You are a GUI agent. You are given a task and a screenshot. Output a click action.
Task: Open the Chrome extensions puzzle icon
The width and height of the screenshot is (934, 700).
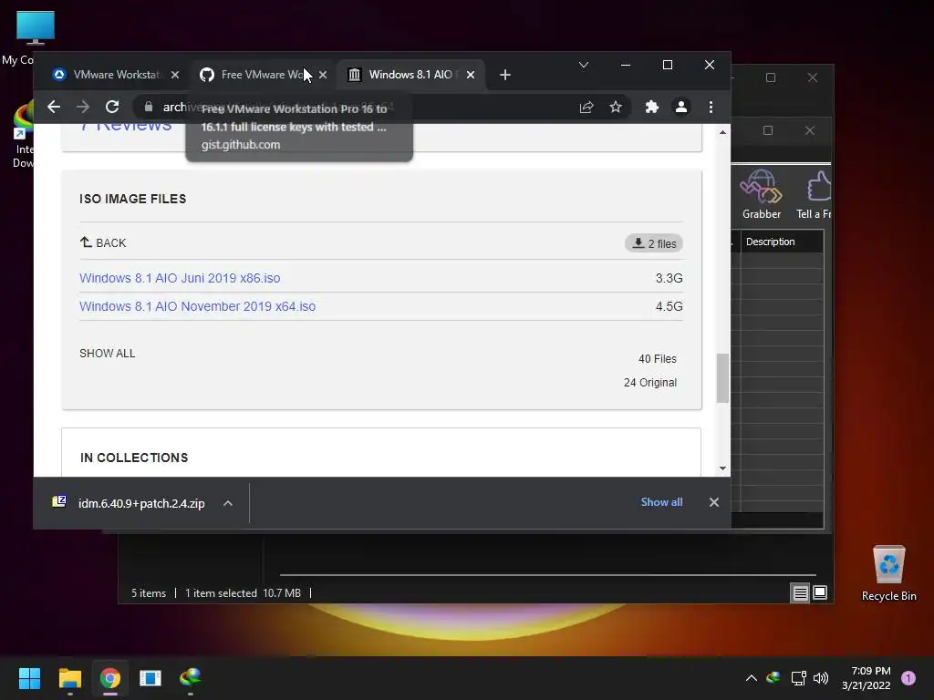(651, 107)
